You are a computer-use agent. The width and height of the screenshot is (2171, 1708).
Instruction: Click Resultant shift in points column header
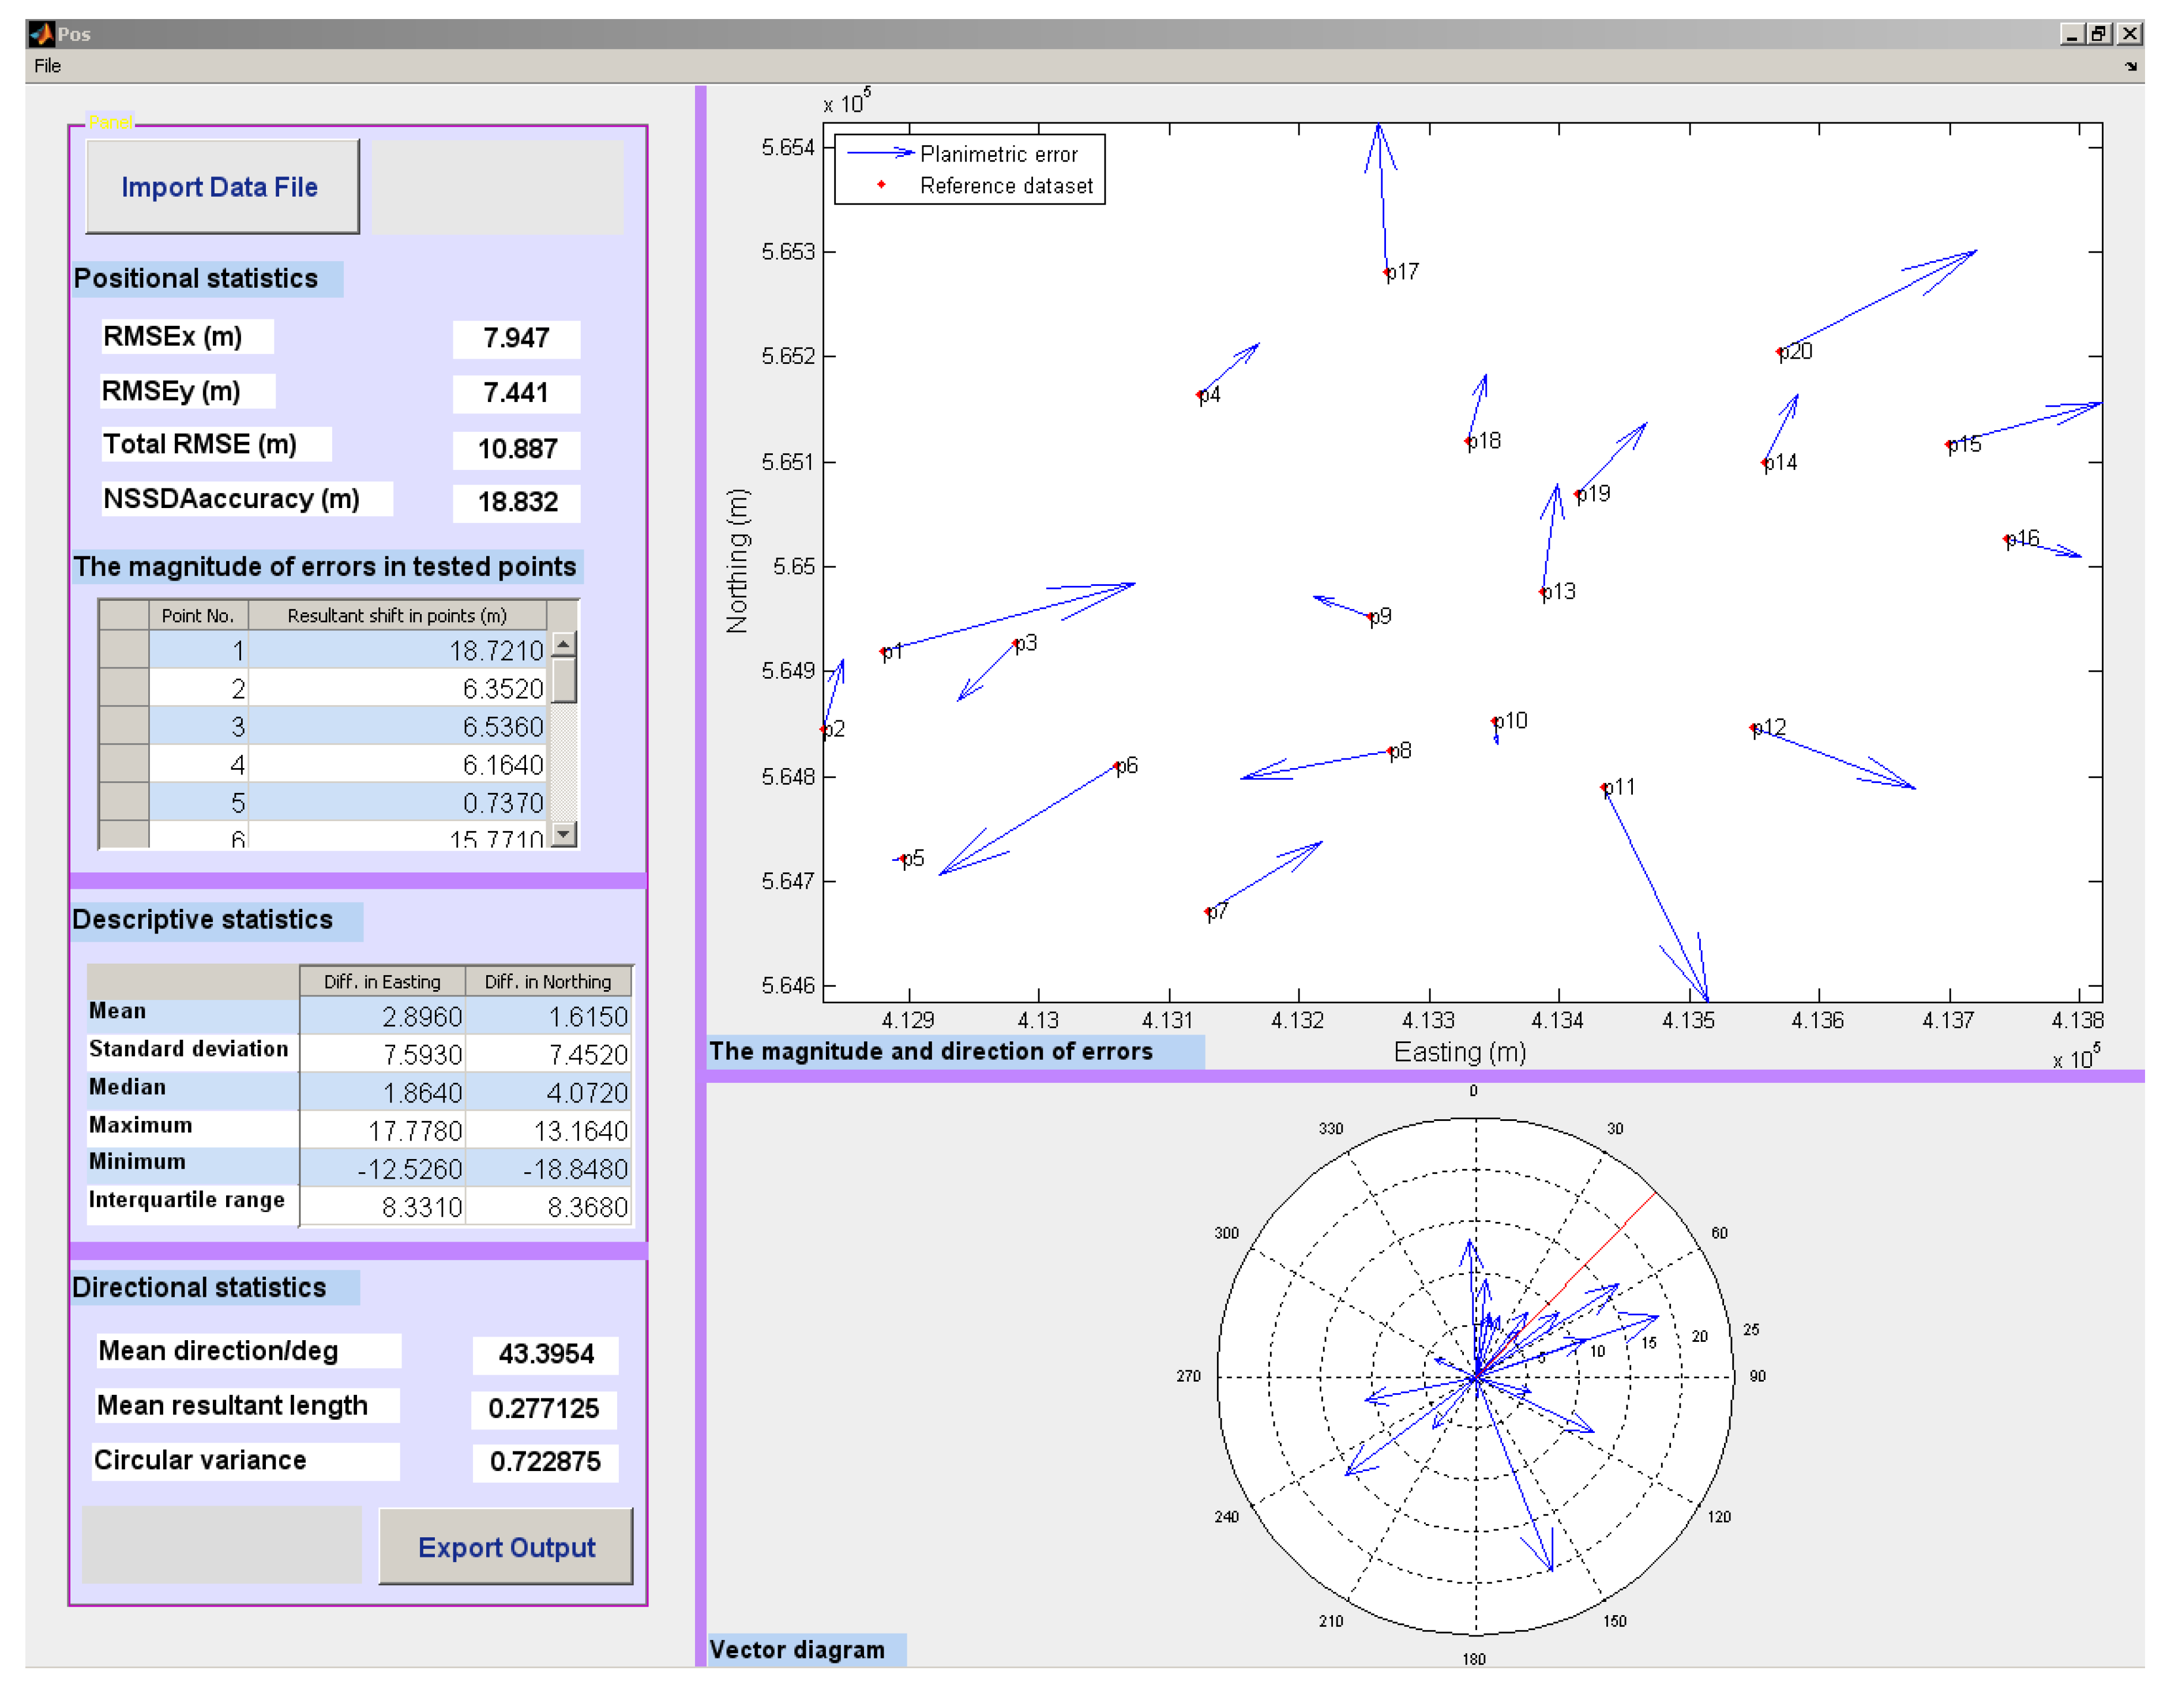[x=397, y=615]
